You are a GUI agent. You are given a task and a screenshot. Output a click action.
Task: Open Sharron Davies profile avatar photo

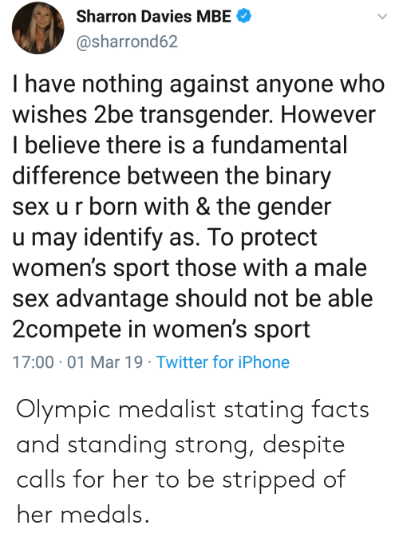pyautogui.click(x=38, y=28)
